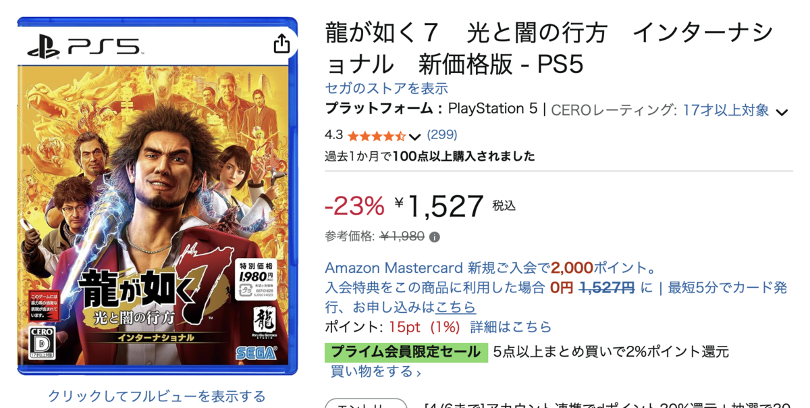
Task: Click the orange star rating icons
Action: coord(376,136)
